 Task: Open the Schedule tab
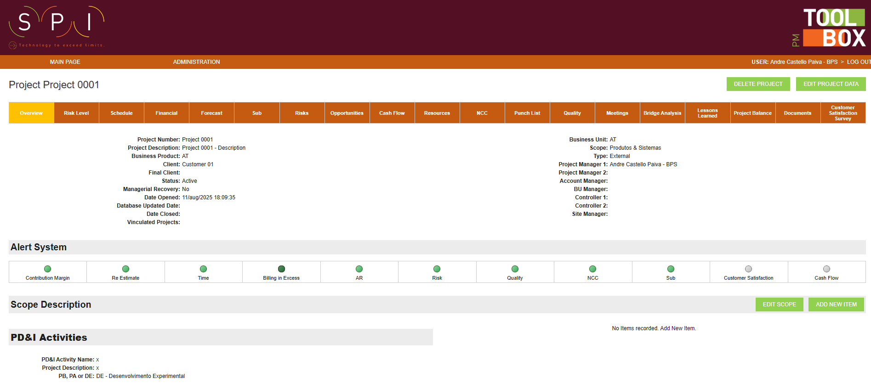pos(121,113)
